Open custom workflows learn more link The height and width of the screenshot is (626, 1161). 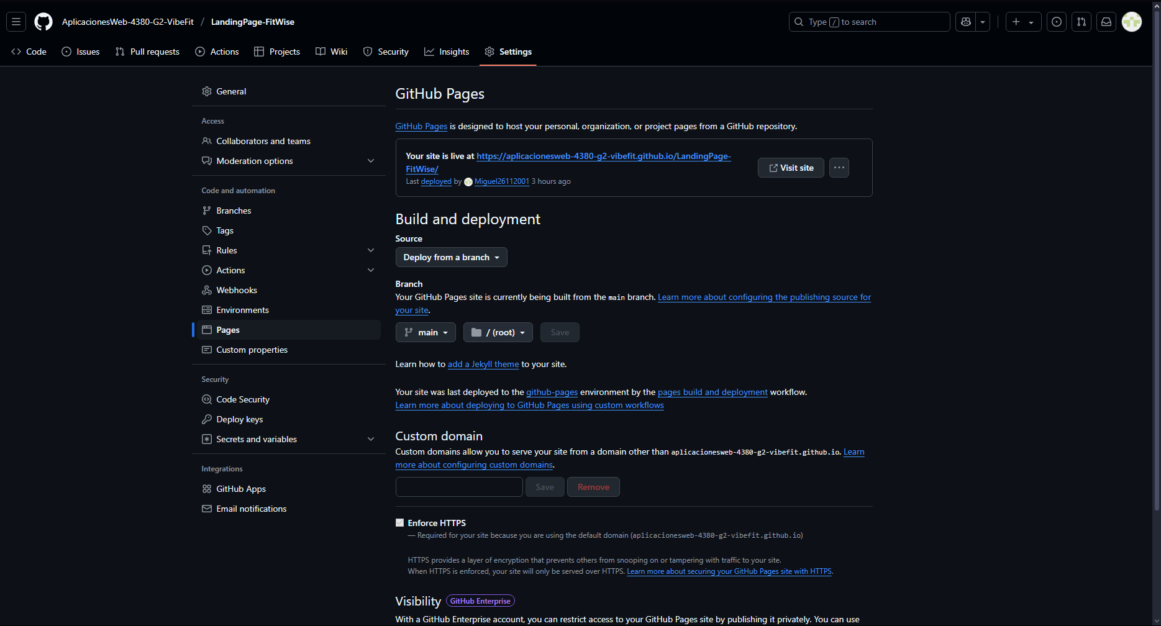pos(529,405)
